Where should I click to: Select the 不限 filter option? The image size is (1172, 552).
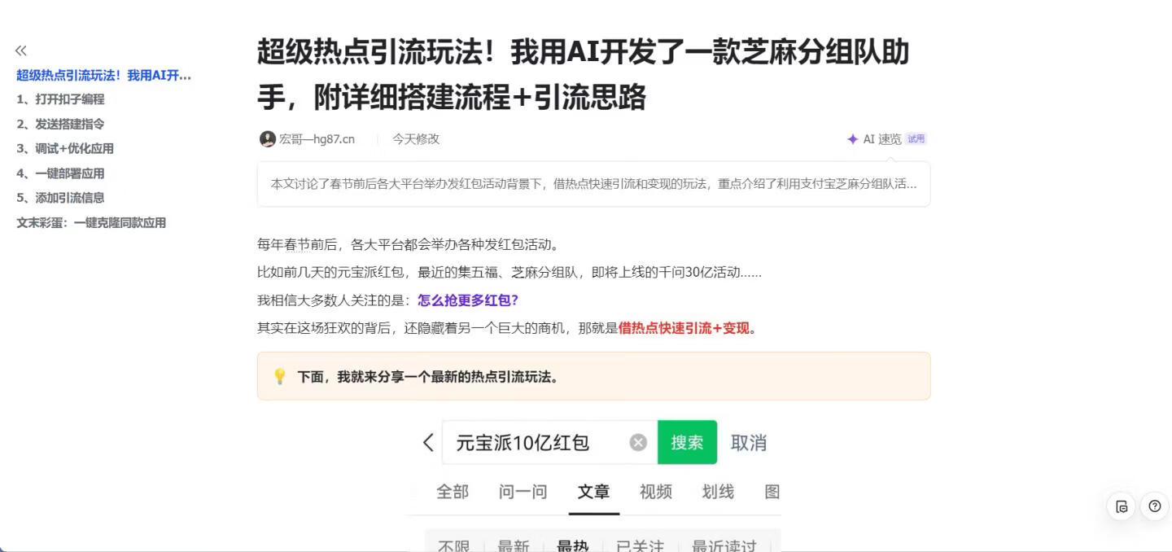point(453,546)
